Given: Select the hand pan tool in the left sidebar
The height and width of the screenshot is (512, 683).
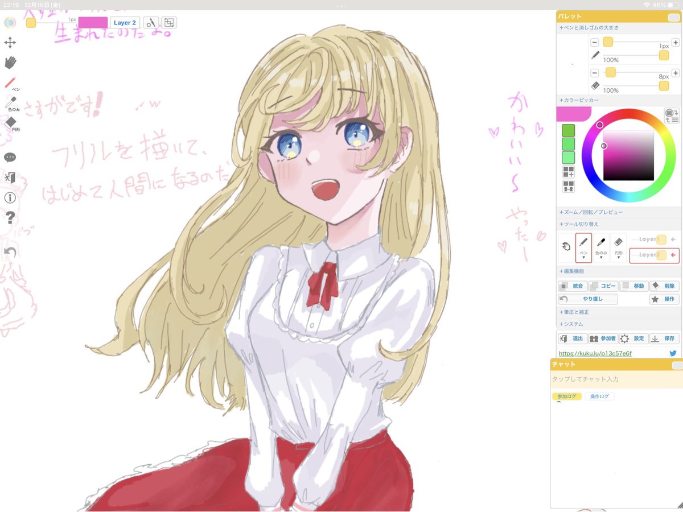Looking at the screenshot, I should [x=10, y=62].
